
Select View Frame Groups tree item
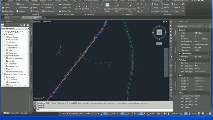pyautogui.click(x=15, y=72)
